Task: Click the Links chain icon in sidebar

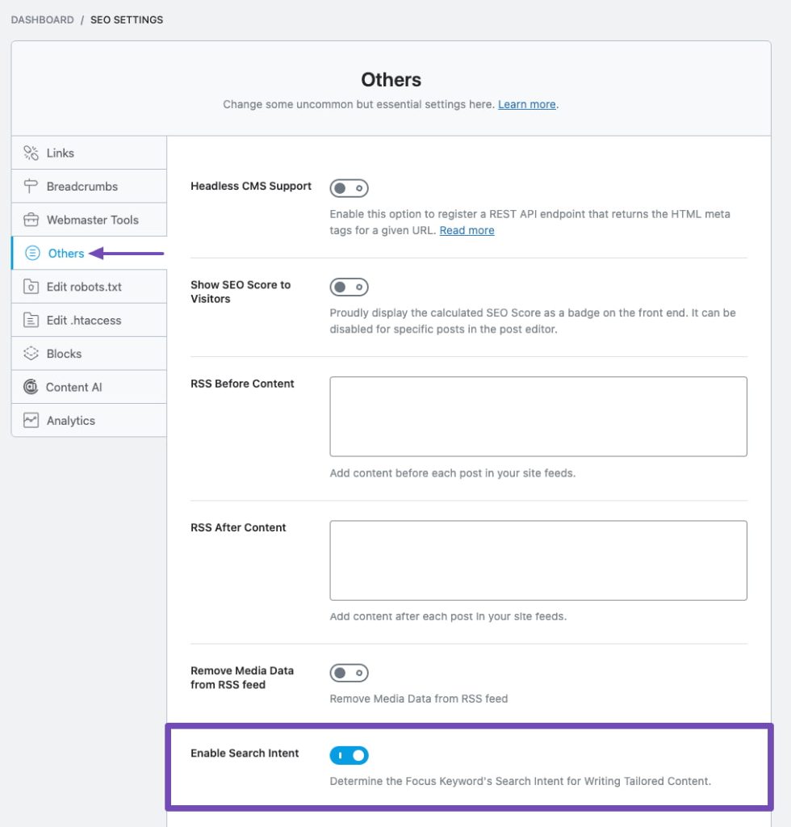Action: coord(31,153)
